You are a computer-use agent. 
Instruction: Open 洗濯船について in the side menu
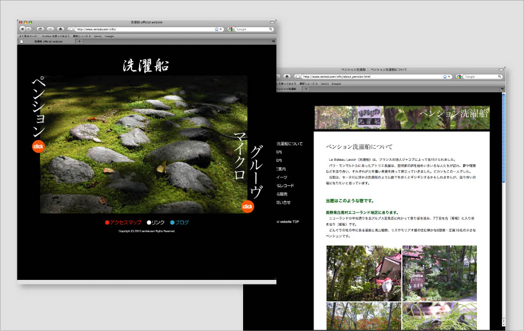289,143
